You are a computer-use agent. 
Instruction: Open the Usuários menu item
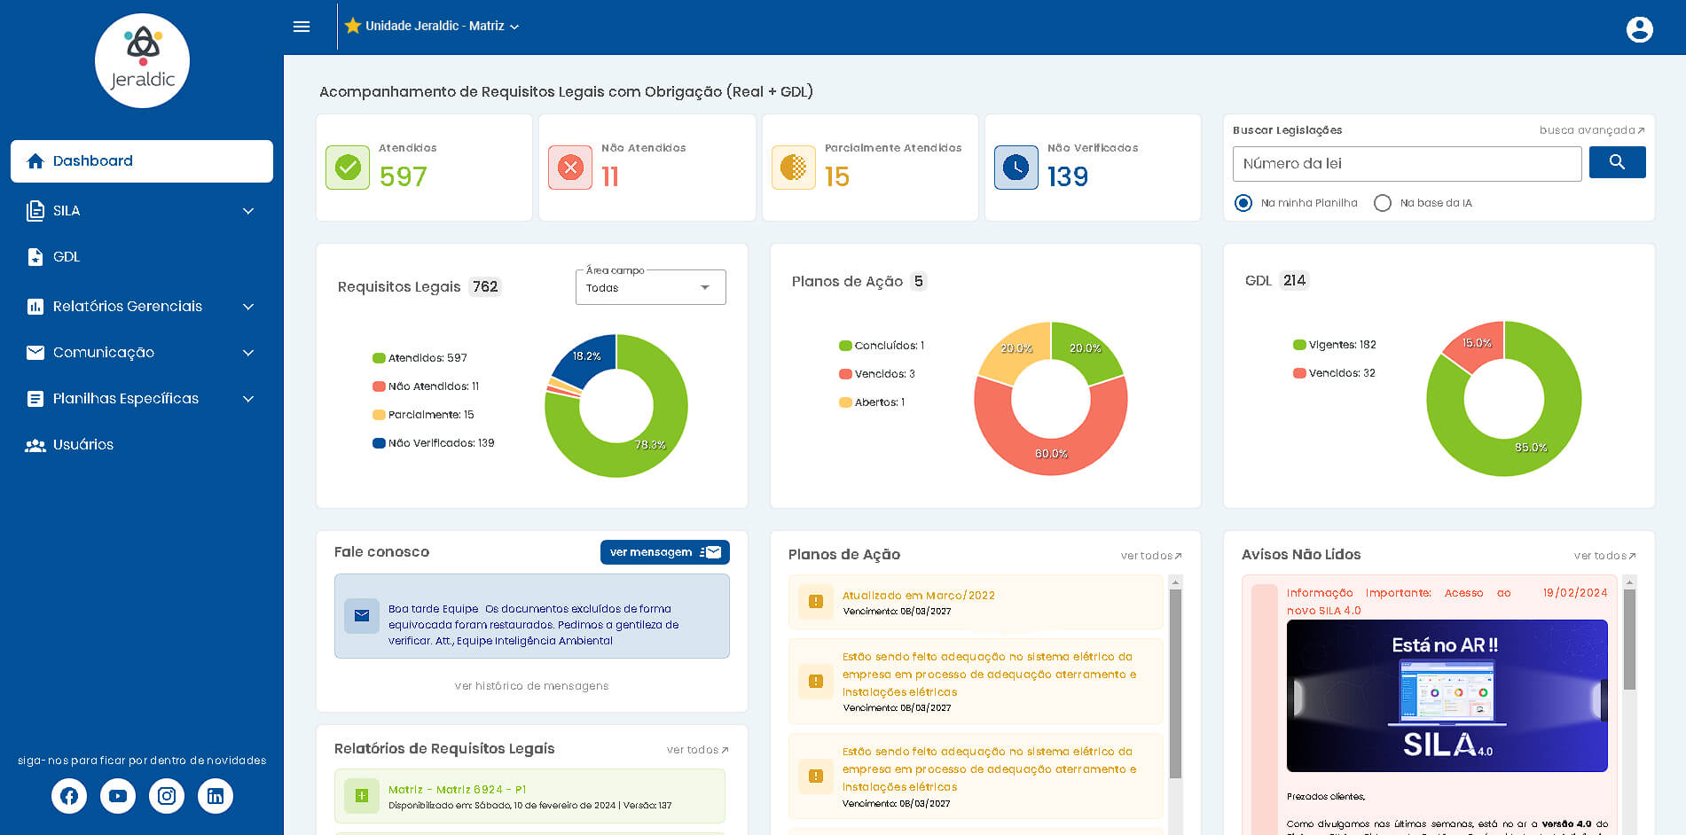[142, 445]
